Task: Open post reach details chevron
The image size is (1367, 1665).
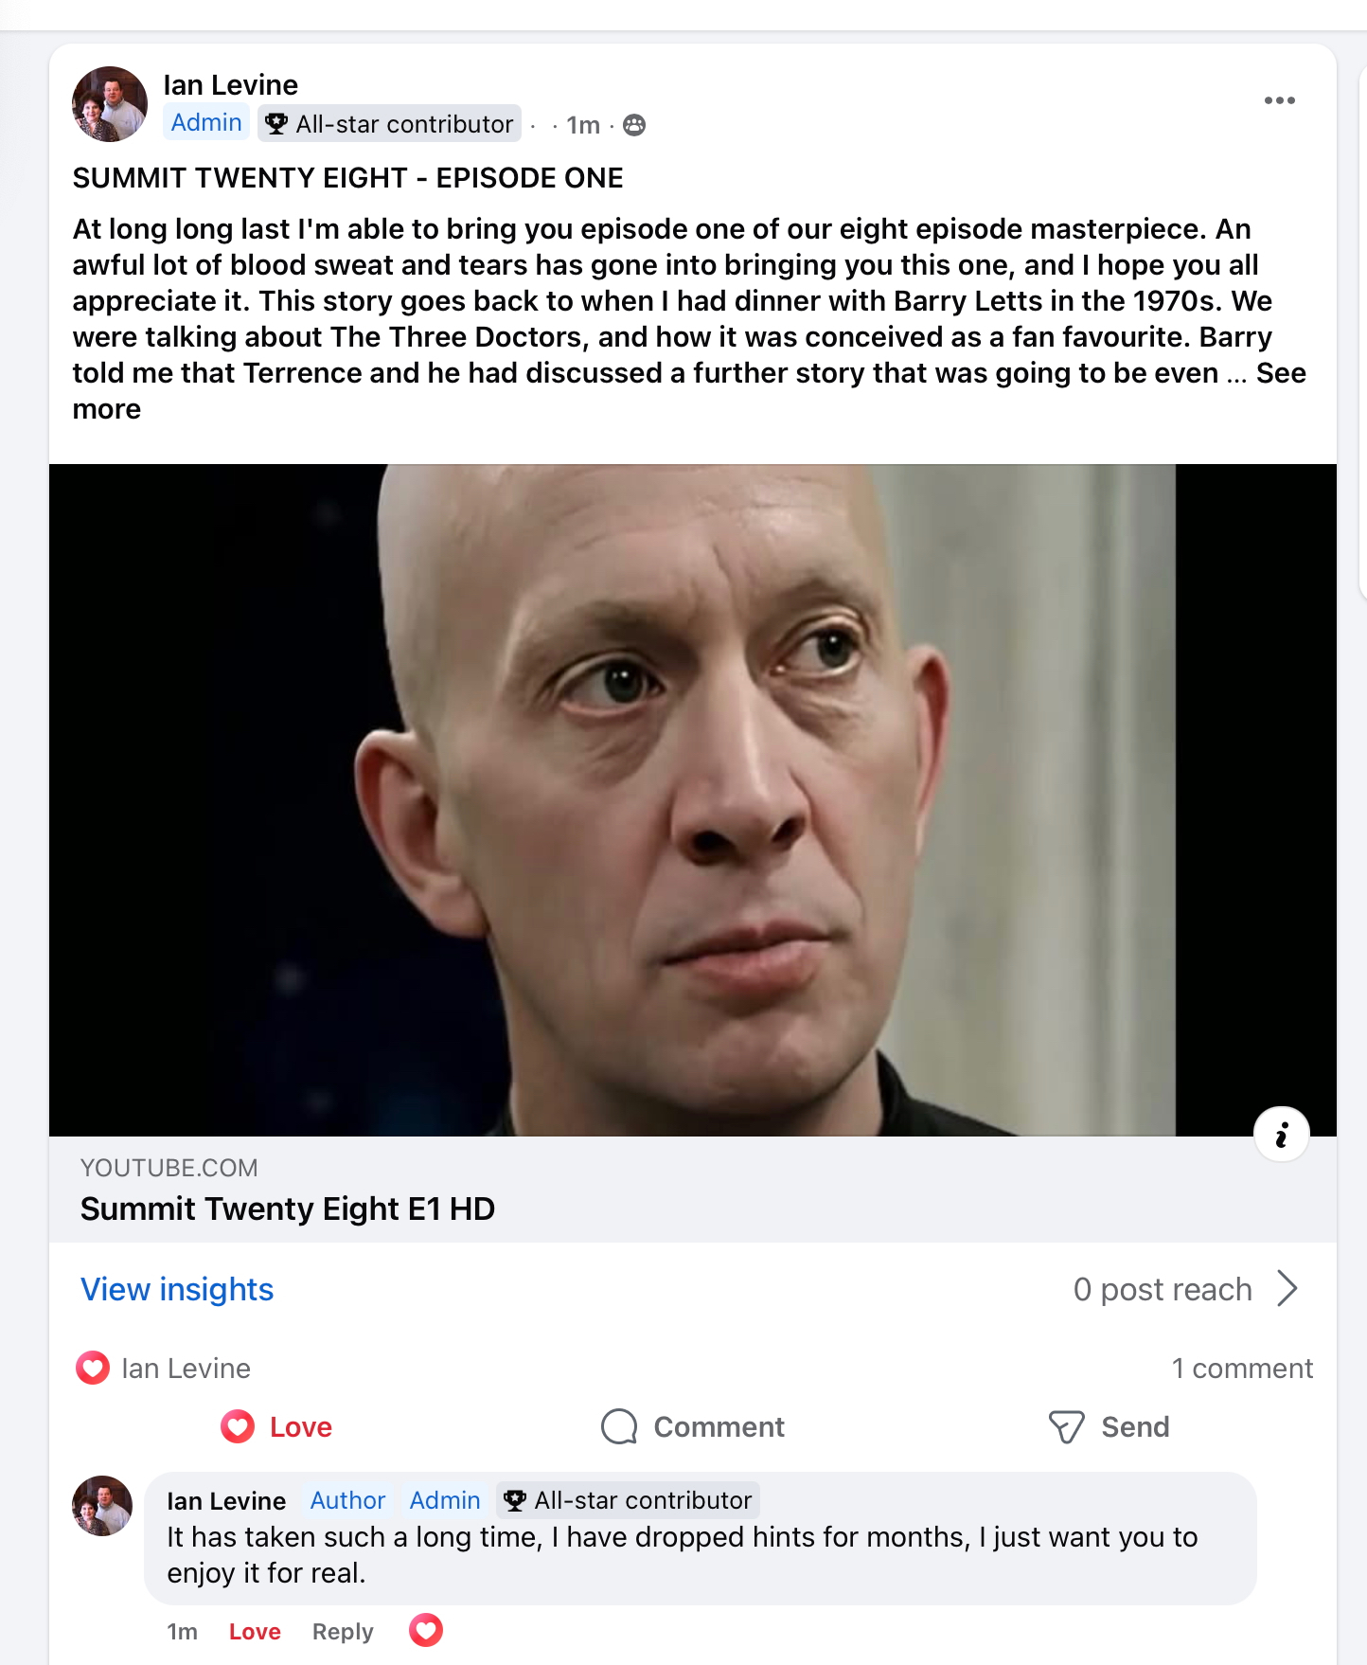Action: click(1287, 1288)
